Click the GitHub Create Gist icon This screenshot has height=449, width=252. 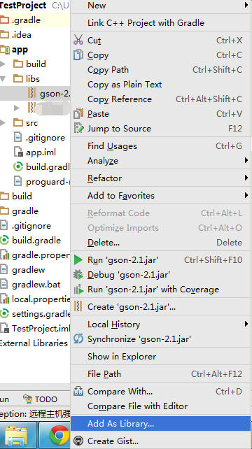coord(78,441)
